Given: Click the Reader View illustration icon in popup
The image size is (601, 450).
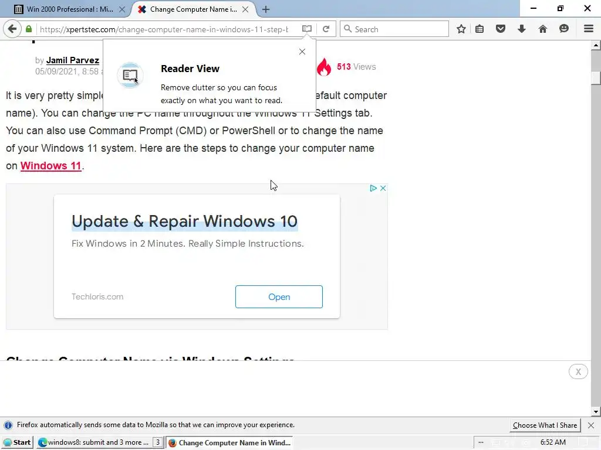Looking at the screenshot, I should click(130, 75).
